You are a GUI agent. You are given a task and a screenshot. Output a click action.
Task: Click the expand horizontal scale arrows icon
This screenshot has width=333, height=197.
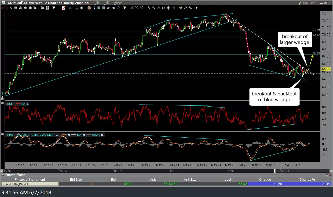(169, 8)
